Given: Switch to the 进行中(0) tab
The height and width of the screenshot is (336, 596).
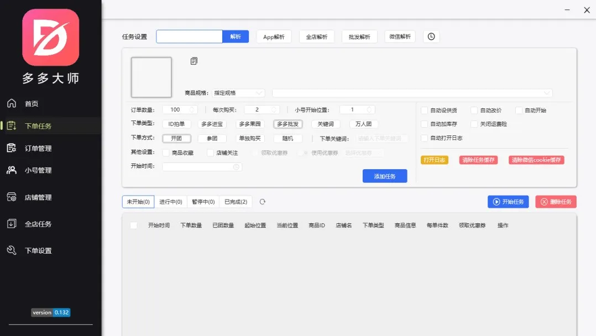Looking at the screenshot, I should [x=171, y=202].
